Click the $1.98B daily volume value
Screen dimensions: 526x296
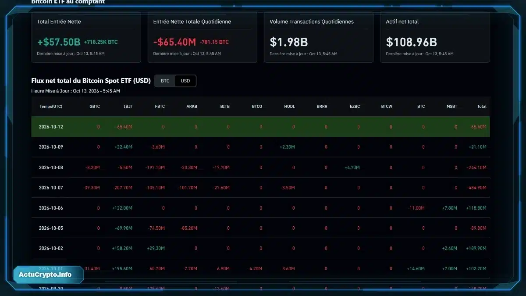[x=288, y=42]
